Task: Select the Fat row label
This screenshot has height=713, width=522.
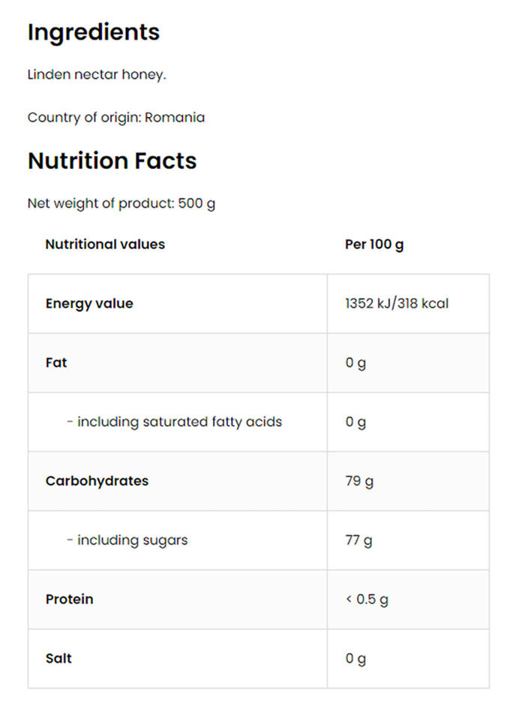Action: coord(56,363)
